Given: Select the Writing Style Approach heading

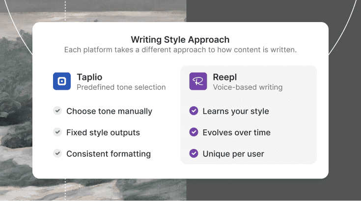Looking at the screenshot, I should tap(180, 40).
